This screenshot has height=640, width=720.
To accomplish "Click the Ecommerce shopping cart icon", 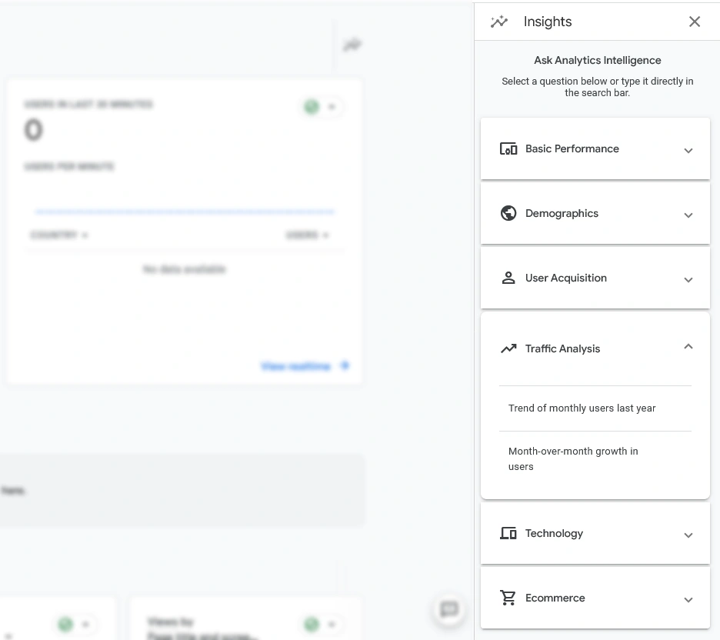I will point(508,598).
